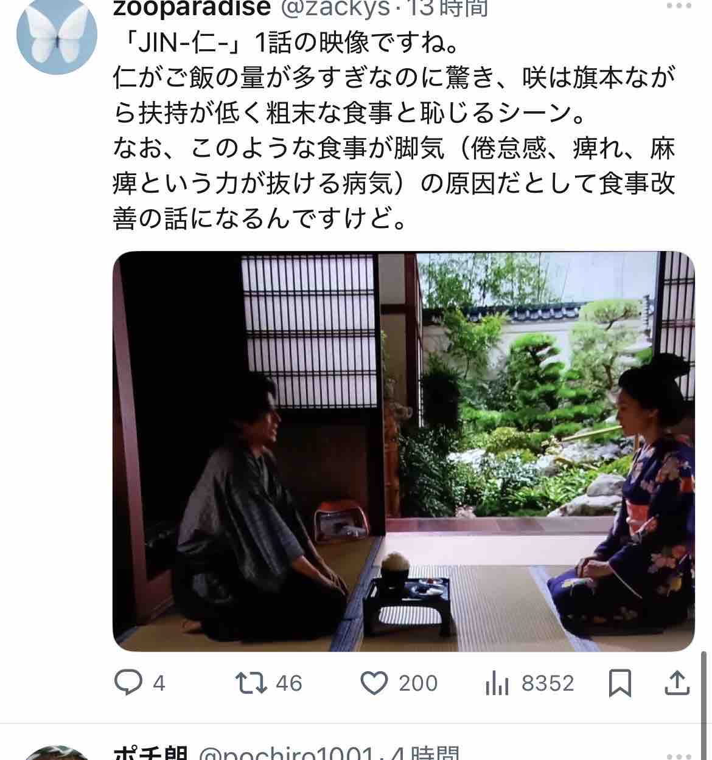This screenshot has width=712, height=760.
Task: Click the retweet count 46
Action: (289, 683)
